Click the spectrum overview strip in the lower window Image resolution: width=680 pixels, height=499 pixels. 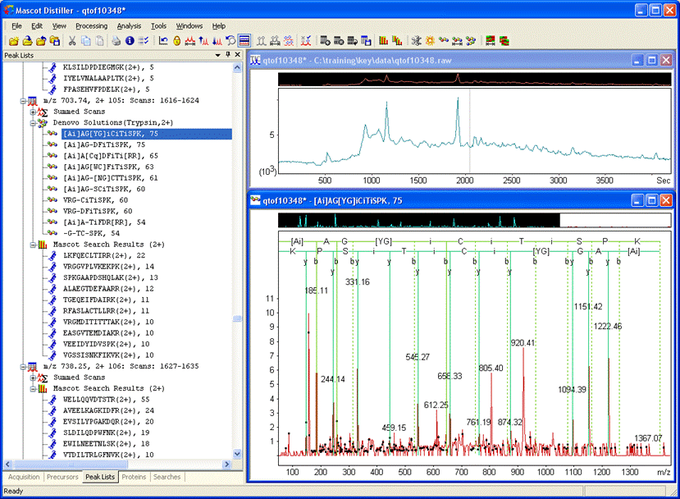pos(474,221)
